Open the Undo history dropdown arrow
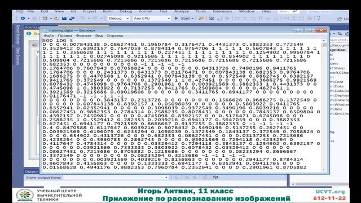Image resolution: width=361 pixels, height=203 pixels. coord(89,19)
